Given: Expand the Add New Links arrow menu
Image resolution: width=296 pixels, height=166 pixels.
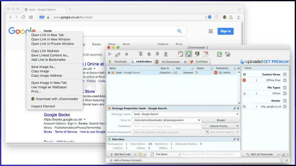Looking at the screenshot, I should [135, 155].
